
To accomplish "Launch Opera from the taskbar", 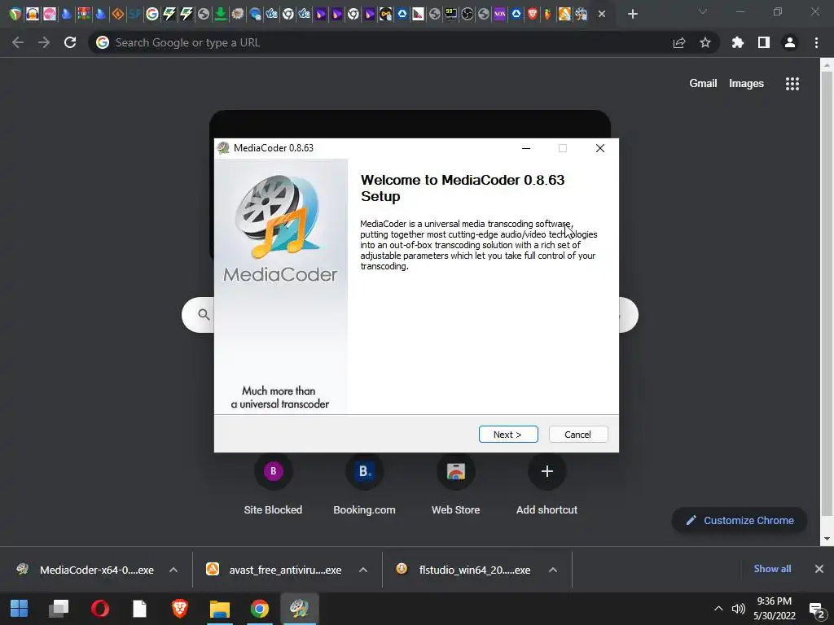I will 99,609.
